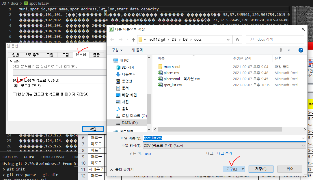
Task: Select the 인코딩 tab
Action: click(x=81, y=55)
